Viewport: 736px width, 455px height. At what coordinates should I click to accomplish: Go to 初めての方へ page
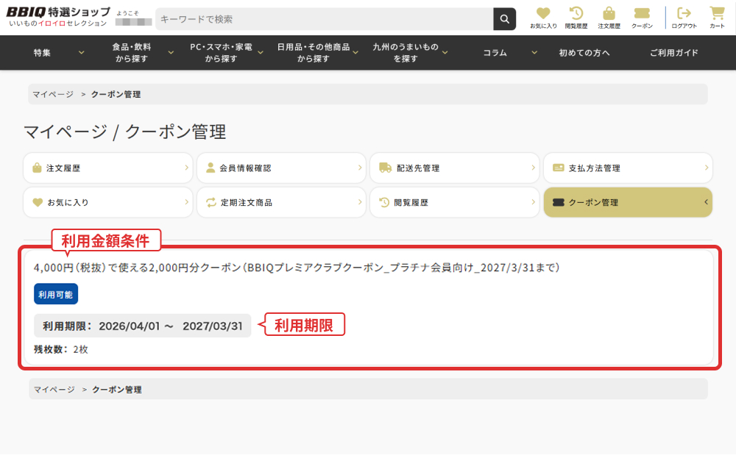[584, 53]
